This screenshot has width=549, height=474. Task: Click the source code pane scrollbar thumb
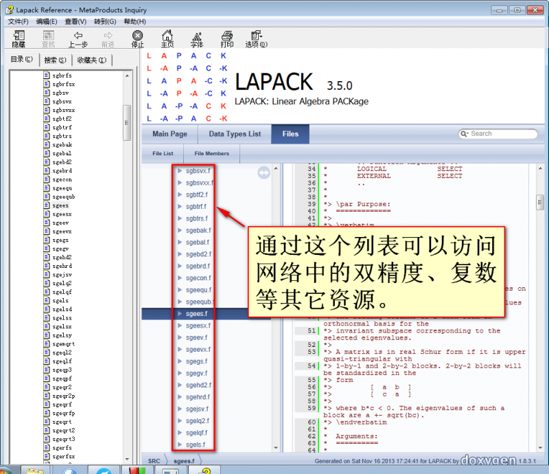click(539, 202)
